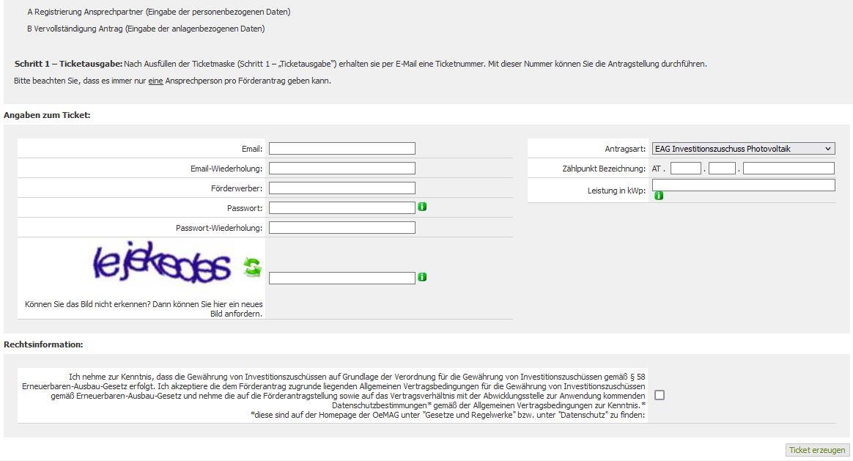The width and height of the screenshot is (853, 461).
Task: Click the last long Zählpunkt Bezeichnung field
Action: (x=789, y=168)
